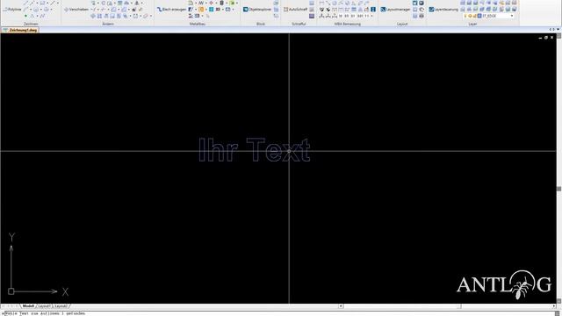562x316 pixels.
Task: Open the Layout1 tab
Action: 44,306
